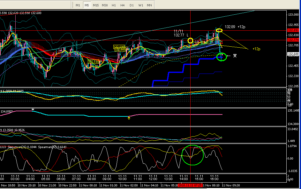Click the 135.1495 indicator scale value
This screenshot has width=301, height=189.
coord(293,111)
